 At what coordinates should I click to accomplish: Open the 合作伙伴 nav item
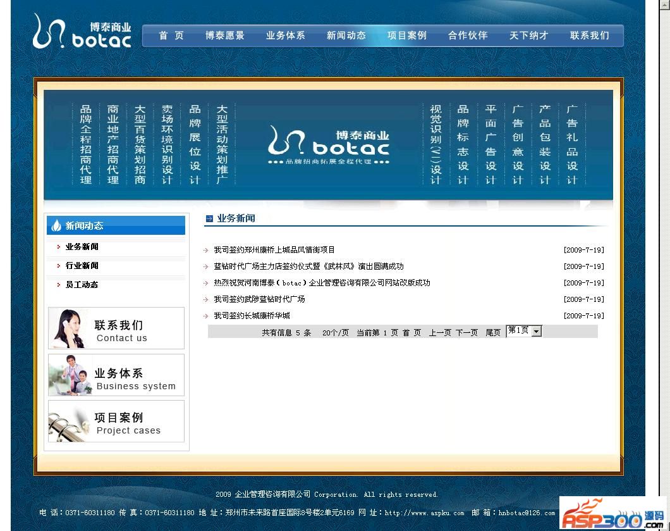[x=468, y=35]
